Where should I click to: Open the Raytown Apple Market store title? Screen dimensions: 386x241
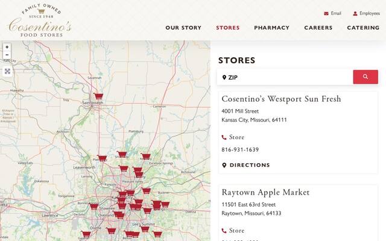click(x=265, y=192)
